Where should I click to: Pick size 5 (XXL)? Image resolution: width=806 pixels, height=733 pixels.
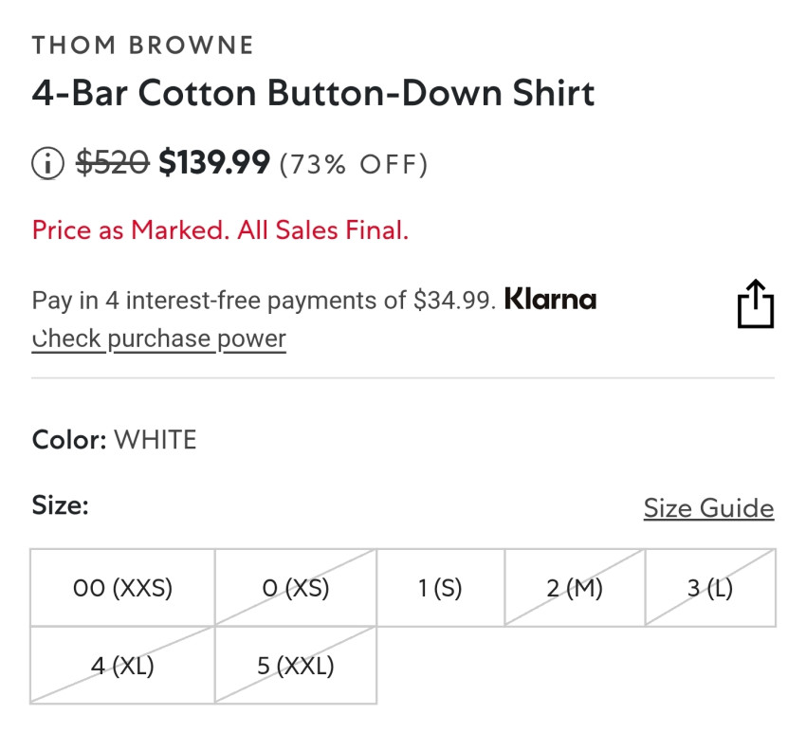click(x=296, y=666)
